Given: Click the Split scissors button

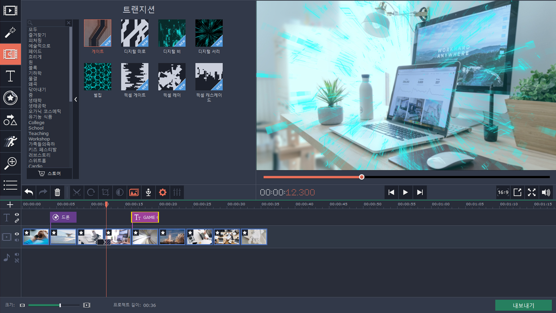Looking at the screenshot, I should point(77,192).
